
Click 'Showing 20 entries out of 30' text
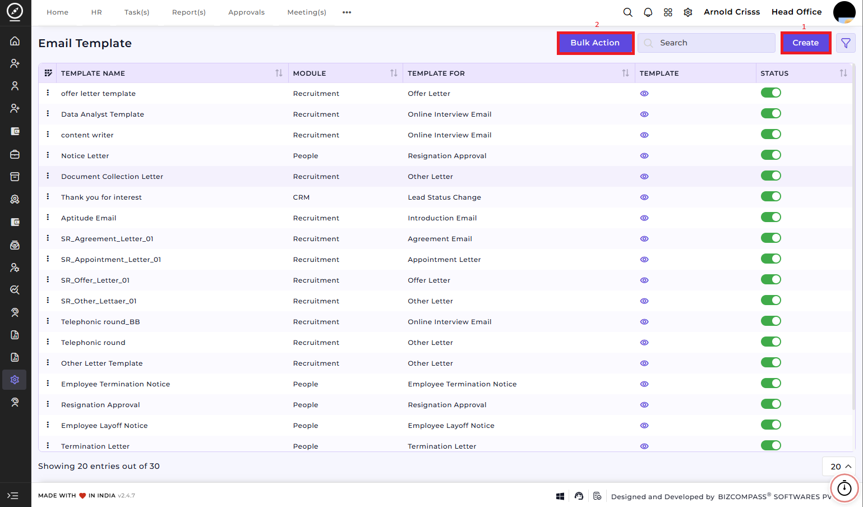point(99,466)
